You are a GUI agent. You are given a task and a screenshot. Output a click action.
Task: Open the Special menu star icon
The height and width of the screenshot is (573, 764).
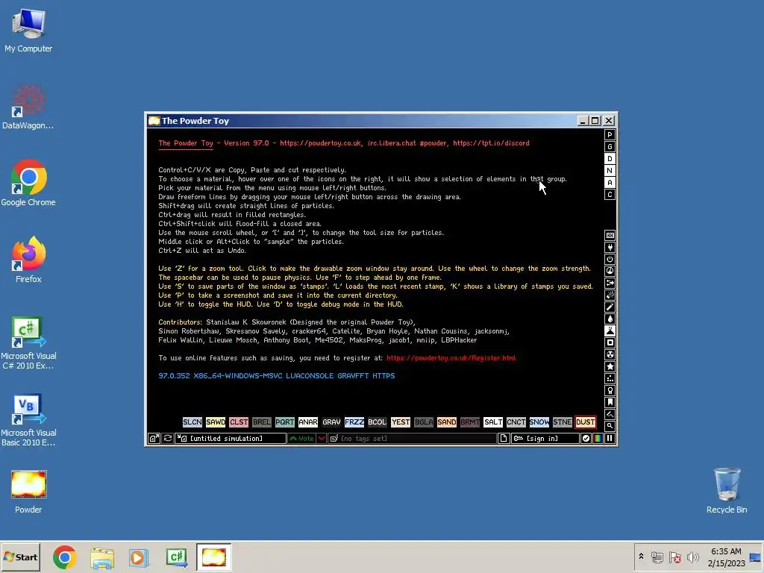(x=610, y=366)
